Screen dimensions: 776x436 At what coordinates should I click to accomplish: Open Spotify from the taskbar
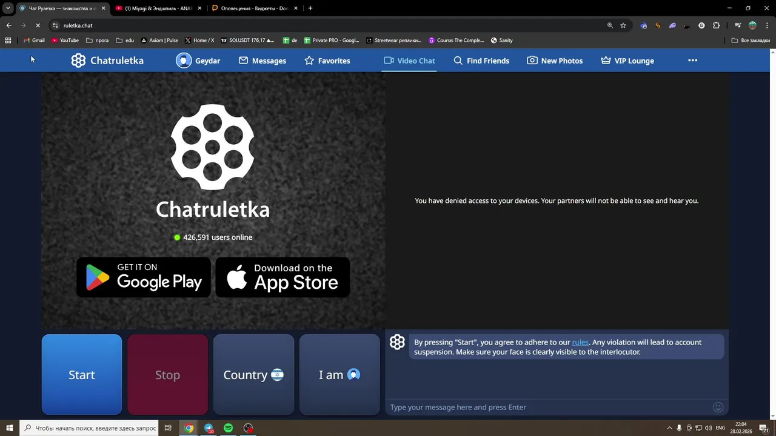pyautogui.click(x=228, y=428)
